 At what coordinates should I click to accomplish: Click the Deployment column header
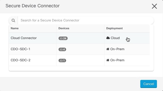click(x=114, y=28)
